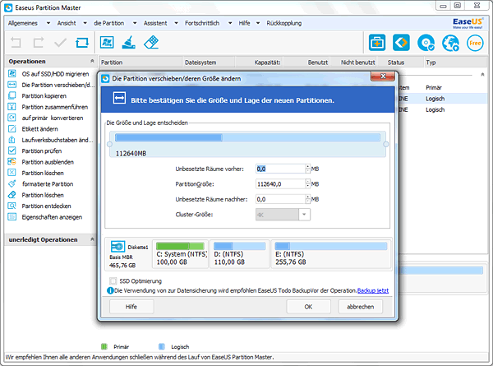Select the E: (NTFS) partition block

coord(331,254)
